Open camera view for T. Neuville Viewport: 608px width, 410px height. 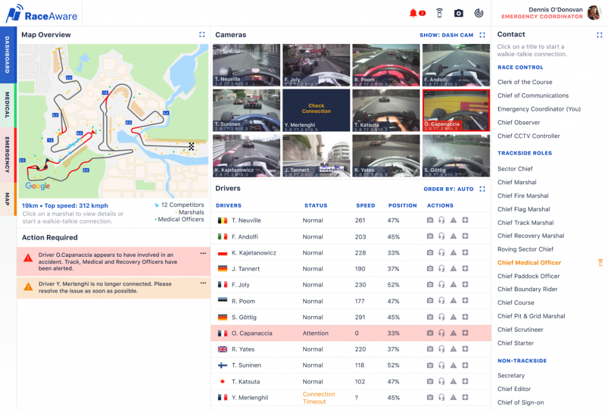point(430,220)
